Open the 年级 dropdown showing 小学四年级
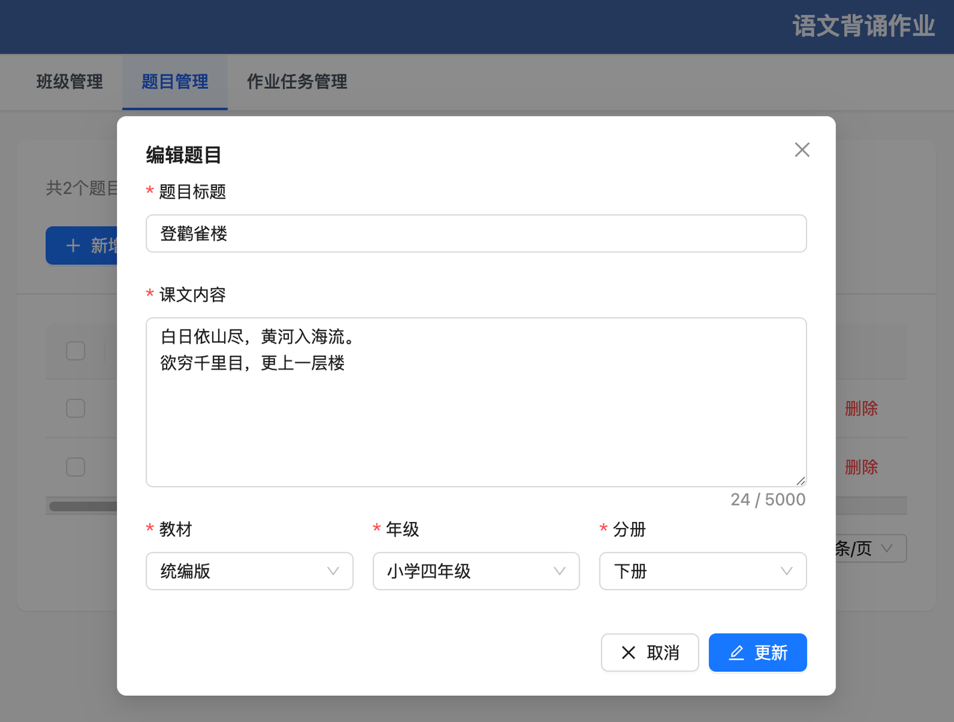This screenshot has height=722, width=954. click(476, 572)
